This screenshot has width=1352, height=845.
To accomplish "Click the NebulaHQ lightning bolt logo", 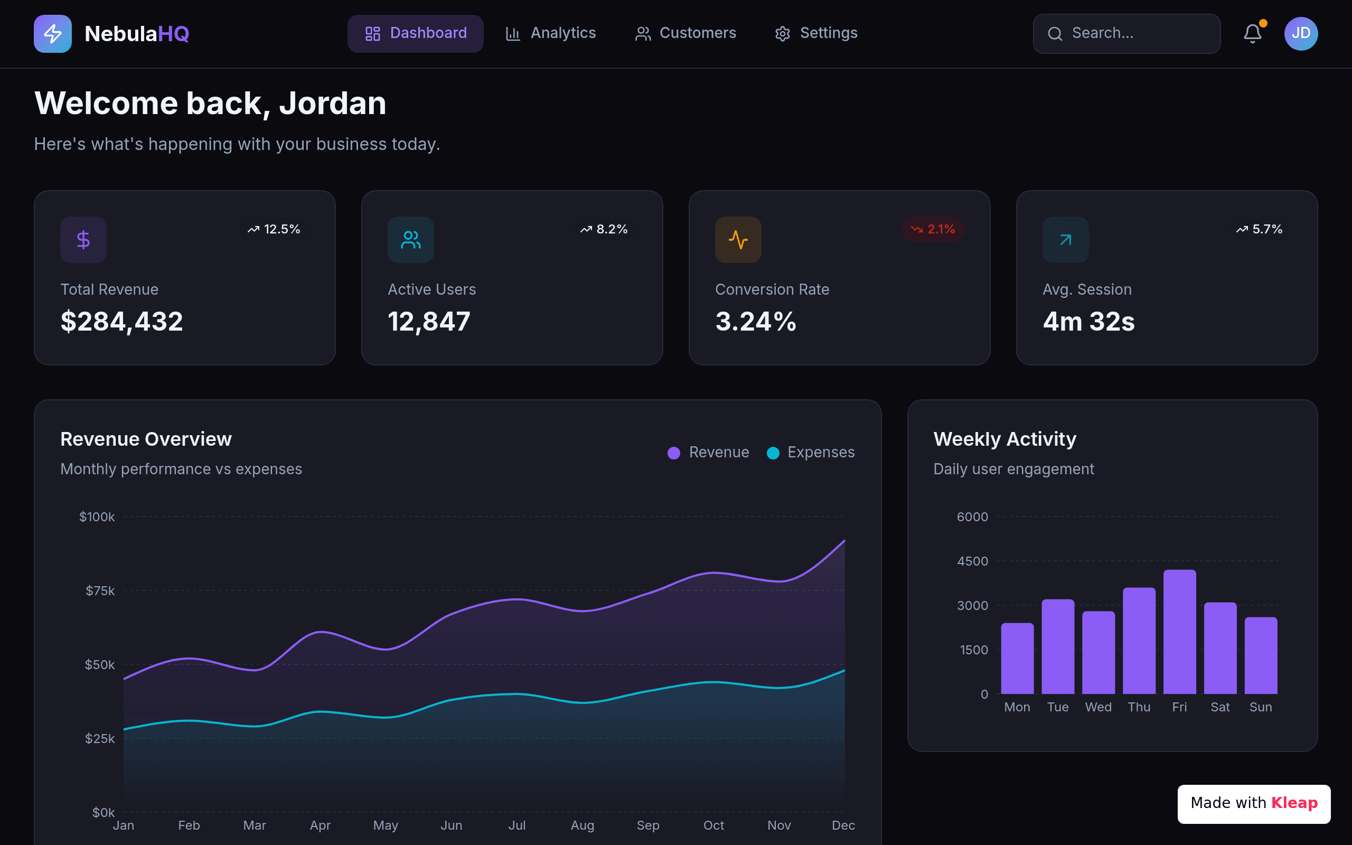I will point(52,33).
